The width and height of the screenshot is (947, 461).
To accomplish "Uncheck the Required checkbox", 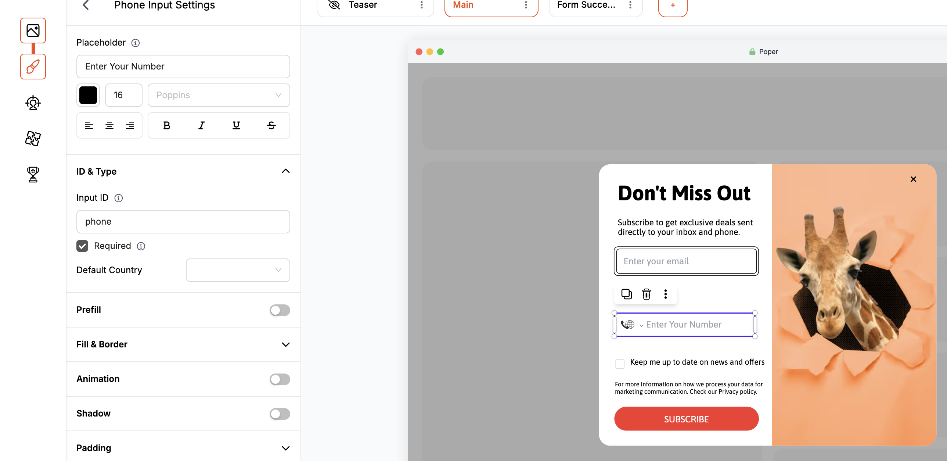I will tap(82, 246).
